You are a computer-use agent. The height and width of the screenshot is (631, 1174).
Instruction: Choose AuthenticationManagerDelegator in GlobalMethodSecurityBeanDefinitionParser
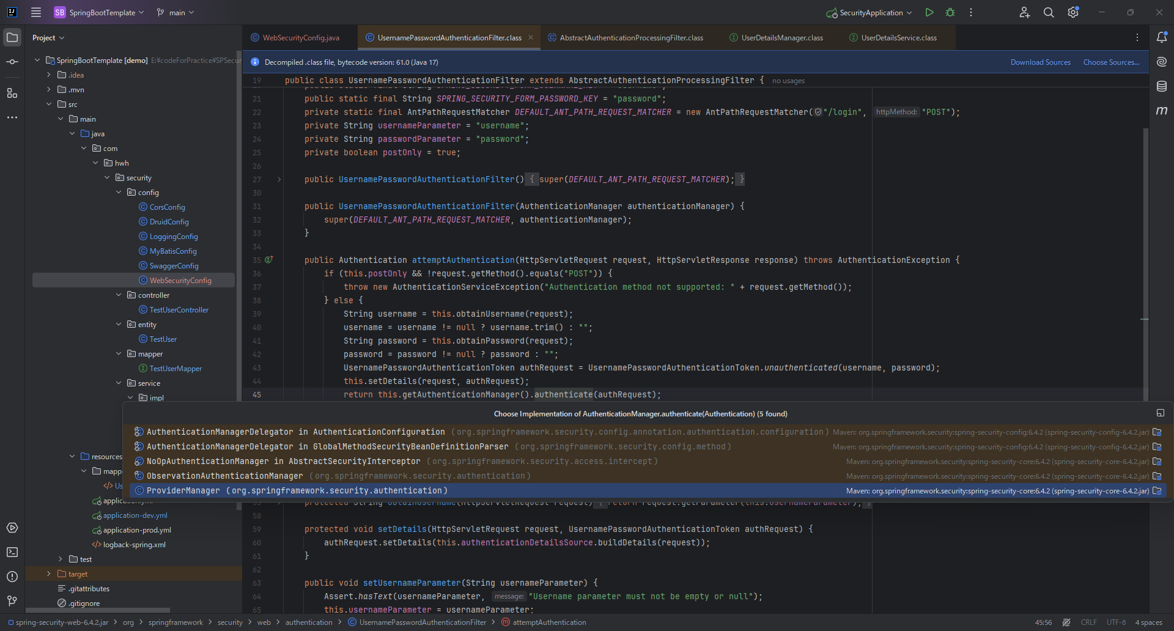[648, 446]
